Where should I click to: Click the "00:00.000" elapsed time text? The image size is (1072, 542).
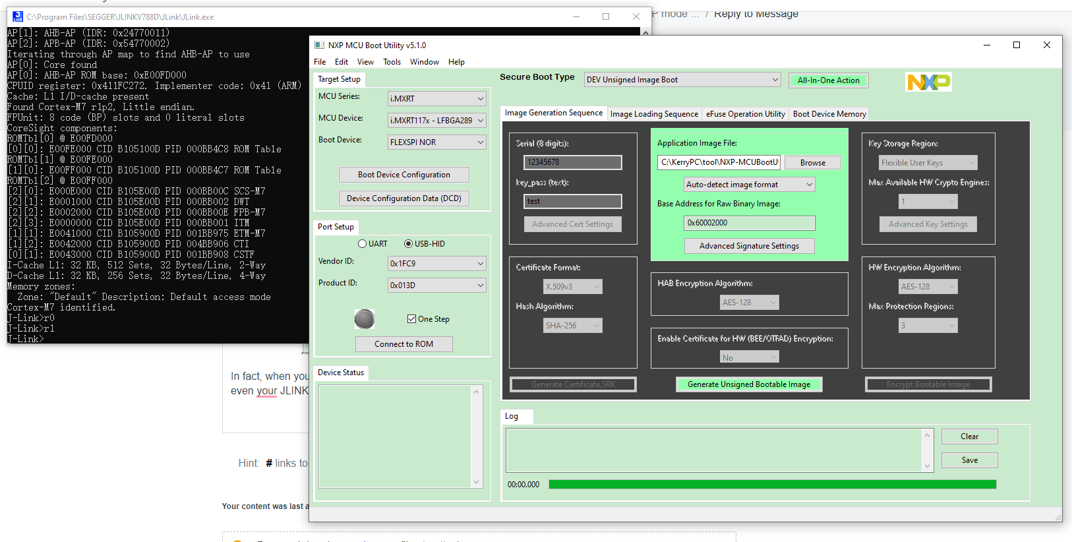pos(523,485)
